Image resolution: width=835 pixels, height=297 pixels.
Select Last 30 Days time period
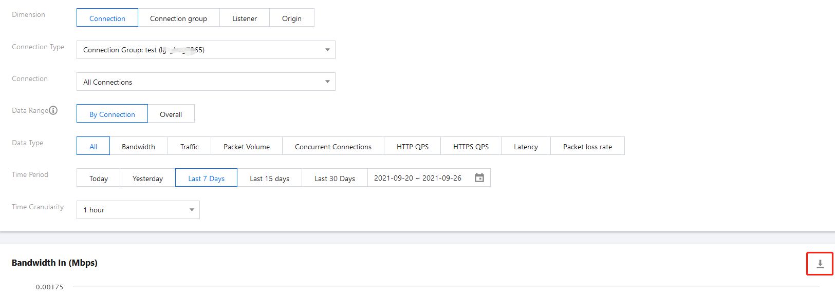point(335,178)
